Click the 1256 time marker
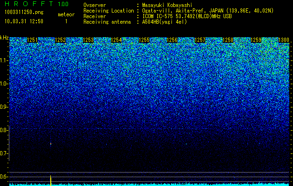The height and width of the screenshot is (186, 293). [x=172, y=40]
